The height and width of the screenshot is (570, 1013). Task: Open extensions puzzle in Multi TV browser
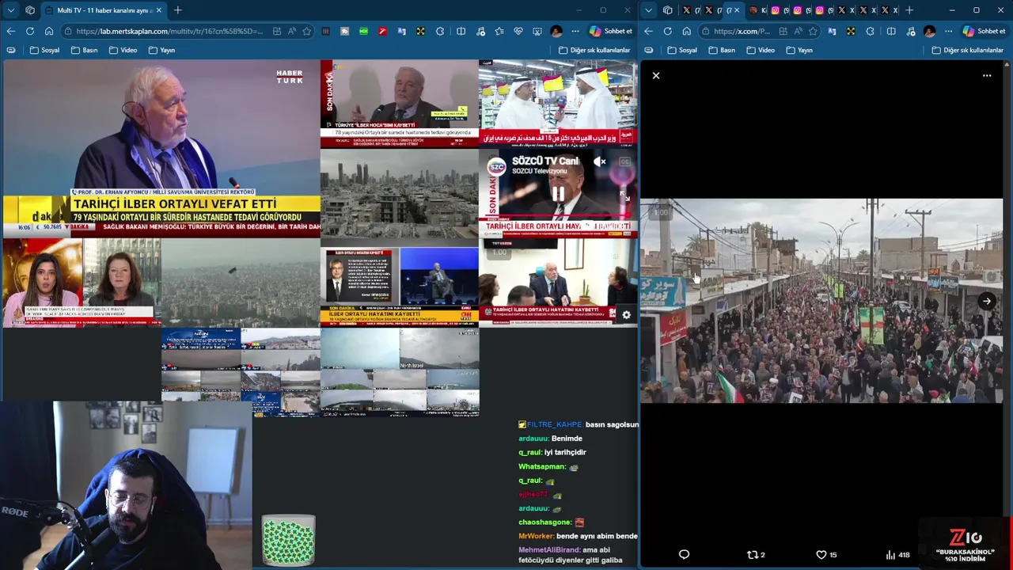click(440, 31)
